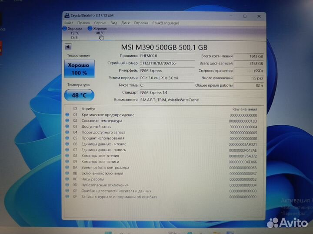Click the status dot for attribute 01

point(67,114)
